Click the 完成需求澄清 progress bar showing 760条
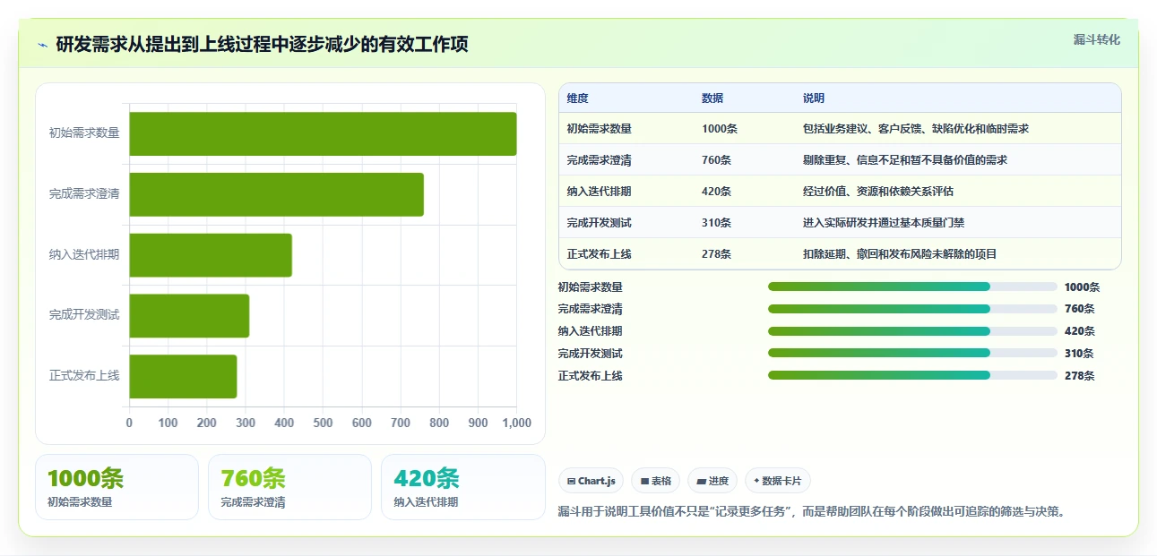Image resolution: width=1157 pixels, height=556 pixels. click(x=912, y=309)
